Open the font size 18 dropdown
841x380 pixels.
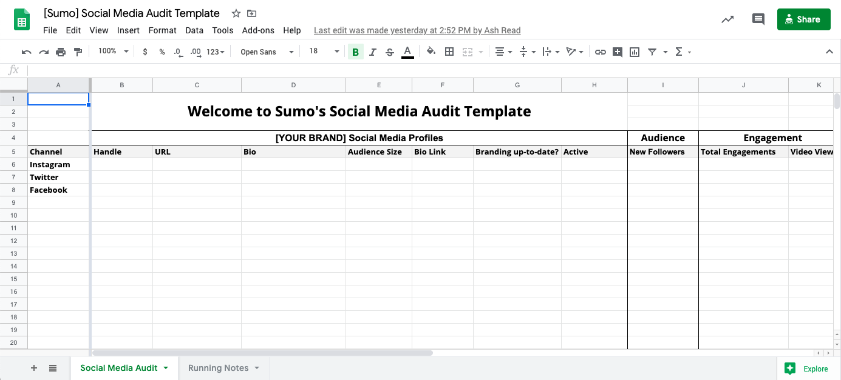(324, 52)
